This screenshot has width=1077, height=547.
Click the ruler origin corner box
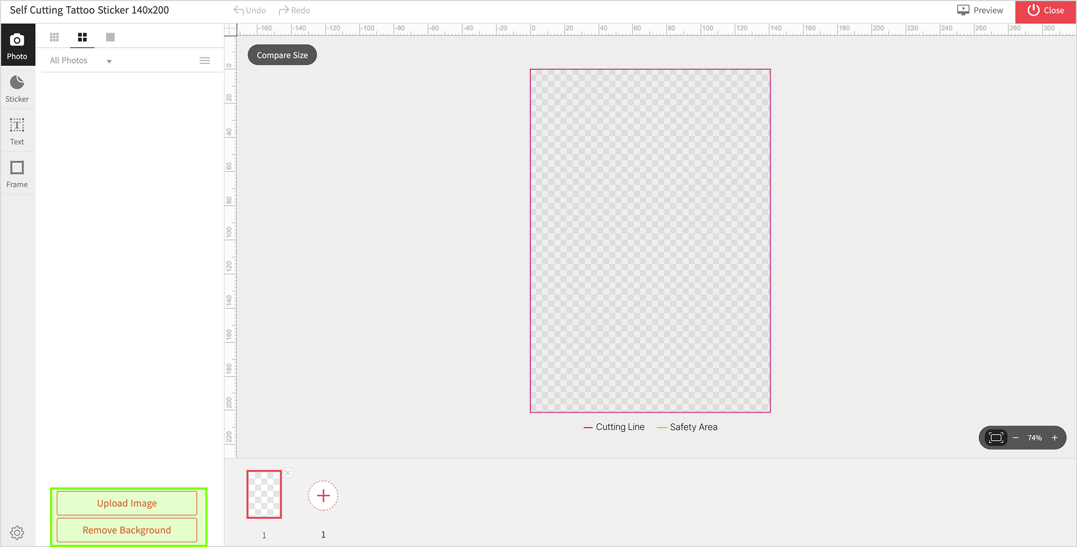click(230, 30)
